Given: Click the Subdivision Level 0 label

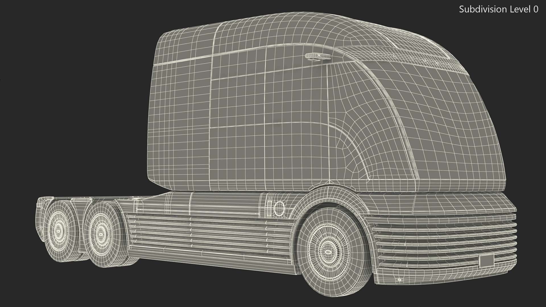Looking at the screenshot, I should coord(499,9).
